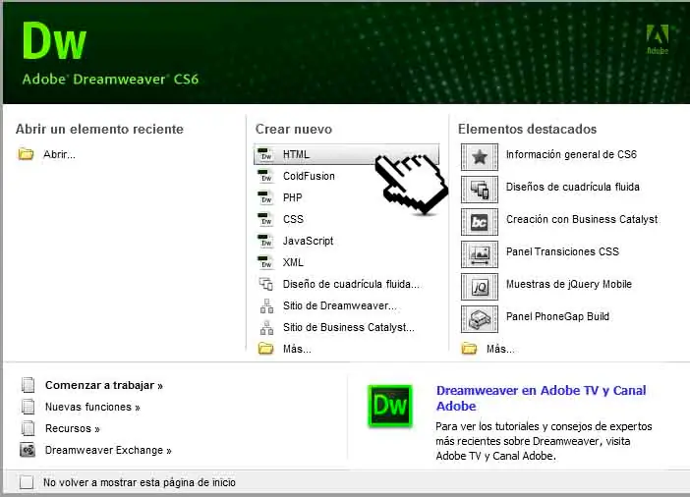
Task: Click the site icon for Sitio de Business Catalyst
Action: [266, 327]
